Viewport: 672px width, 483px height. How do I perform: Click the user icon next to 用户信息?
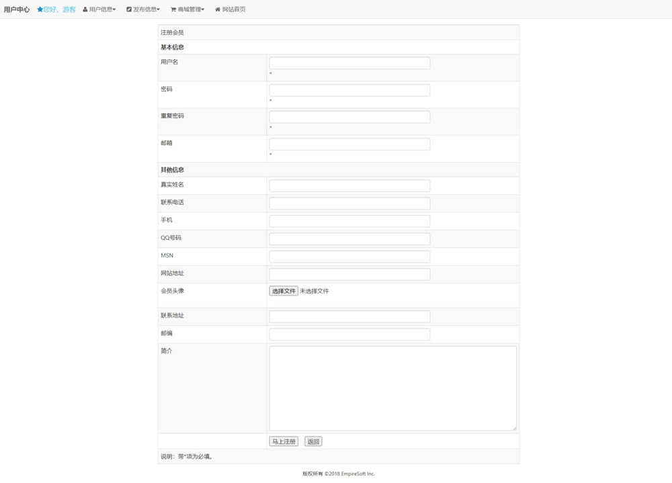coord(85,9)
